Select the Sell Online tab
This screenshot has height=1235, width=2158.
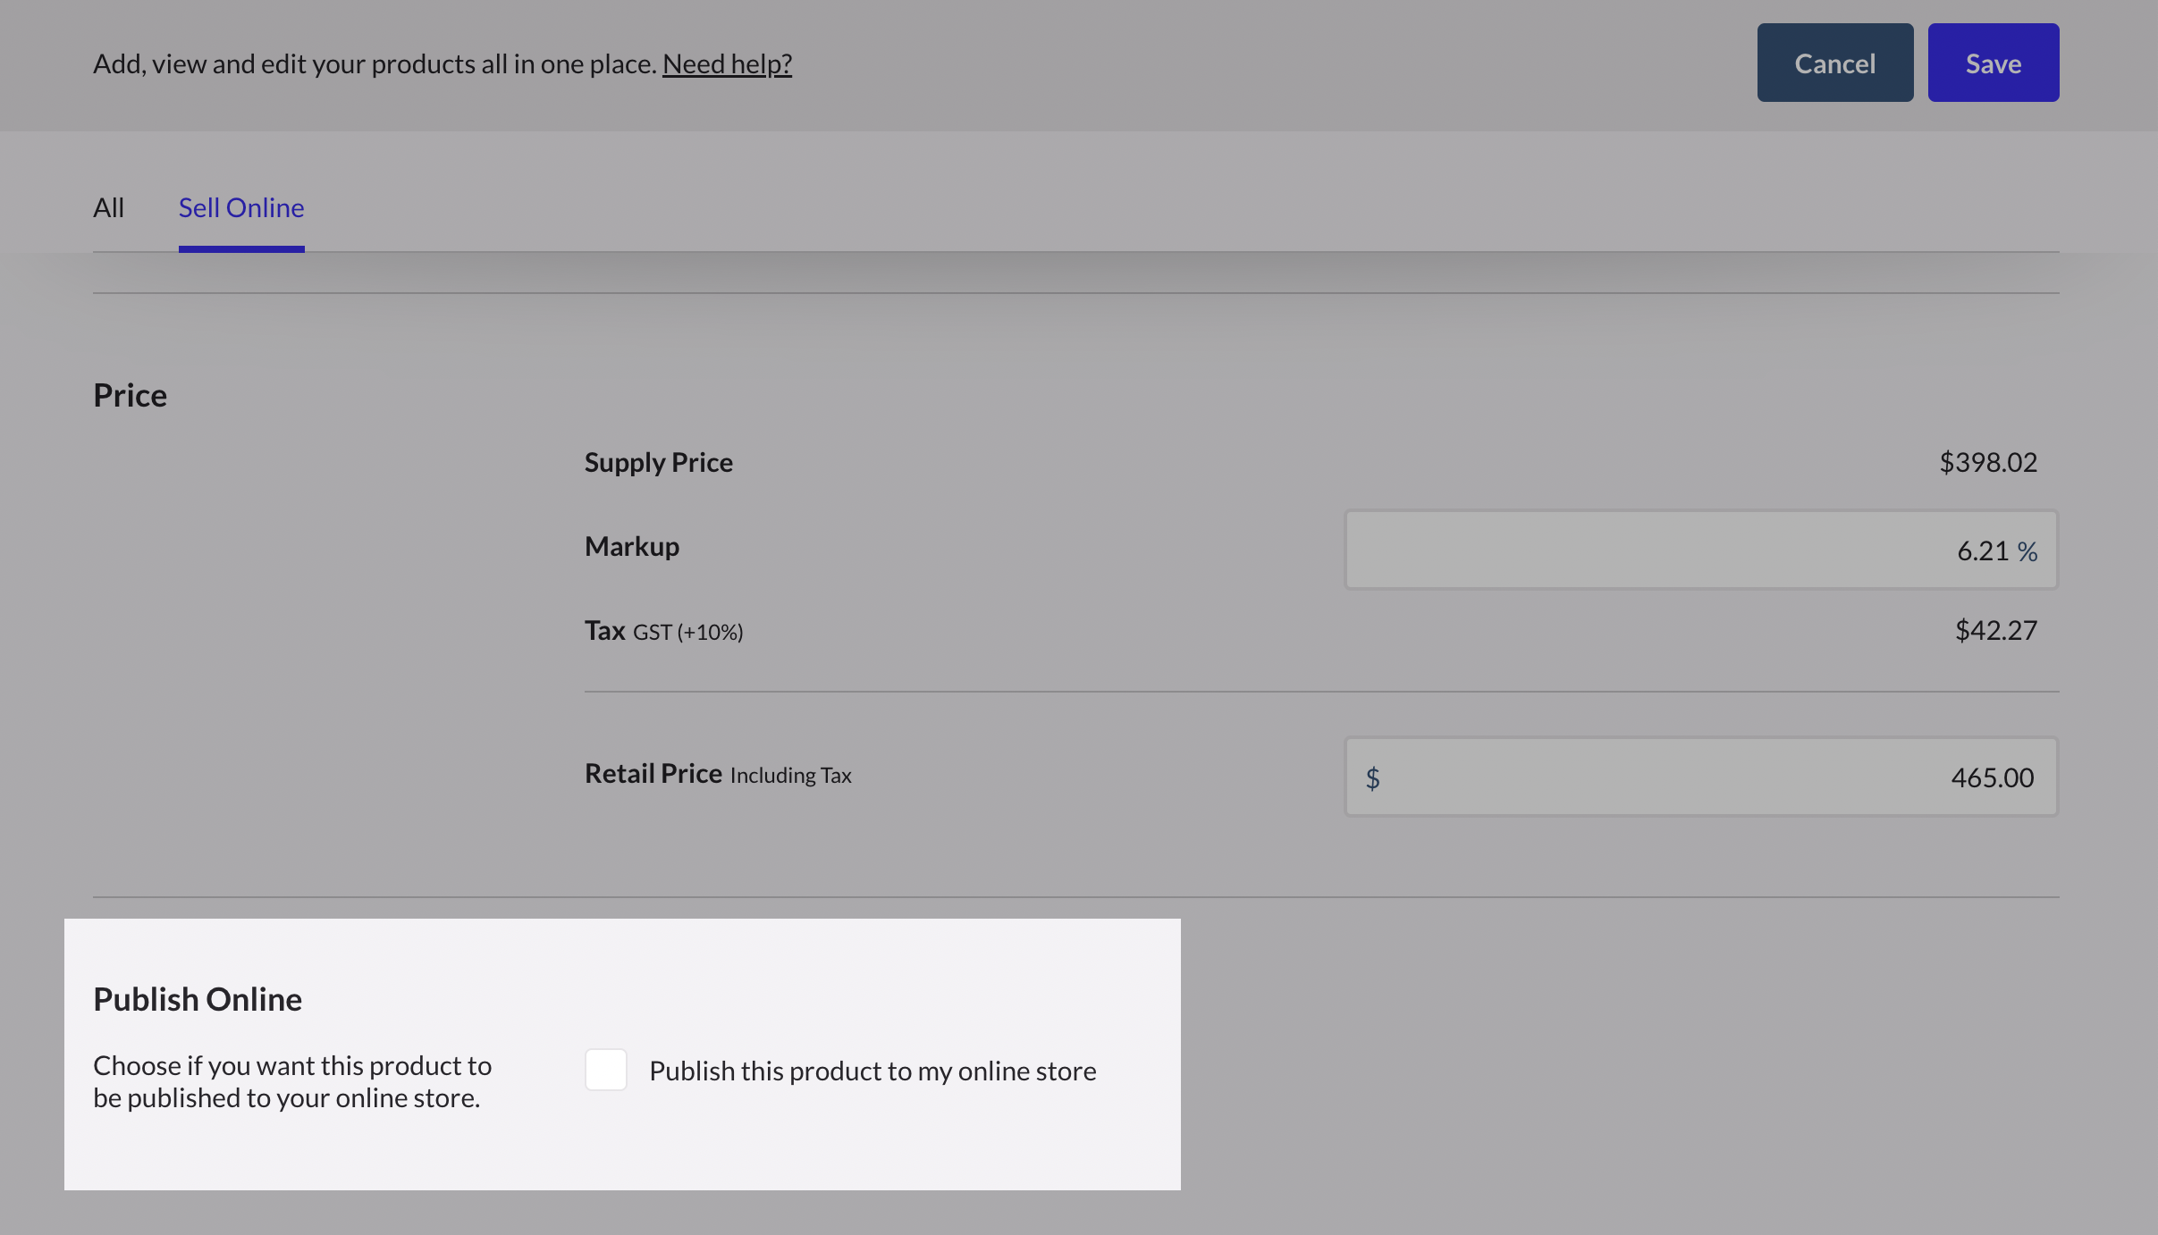click(241, 207)
